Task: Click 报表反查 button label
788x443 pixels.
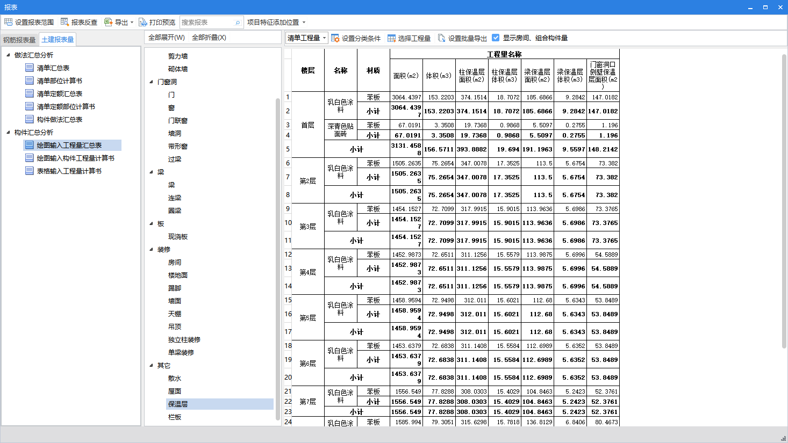Action: (x=84, y=23)
